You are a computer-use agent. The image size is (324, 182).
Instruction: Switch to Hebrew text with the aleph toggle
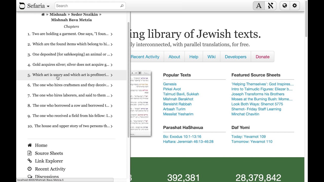(x=270, y=6)
